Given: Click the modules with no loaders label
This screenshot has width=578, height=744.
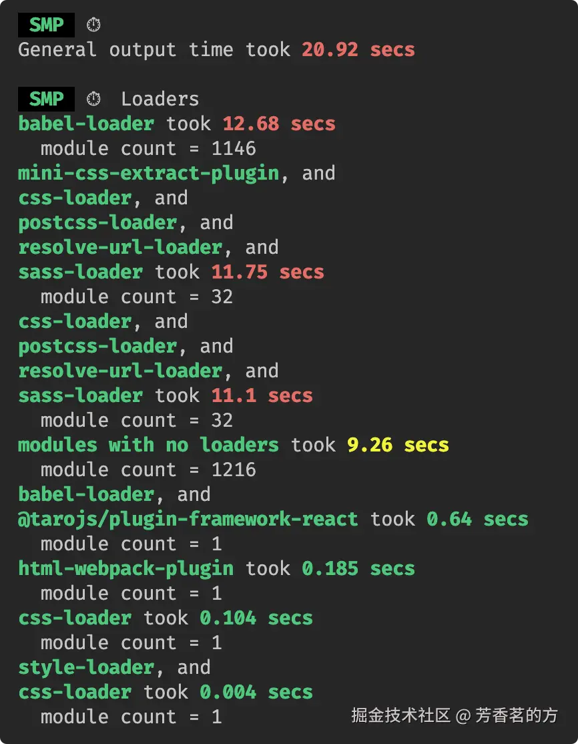Looking at the screenshot, I should click(148, 445).
